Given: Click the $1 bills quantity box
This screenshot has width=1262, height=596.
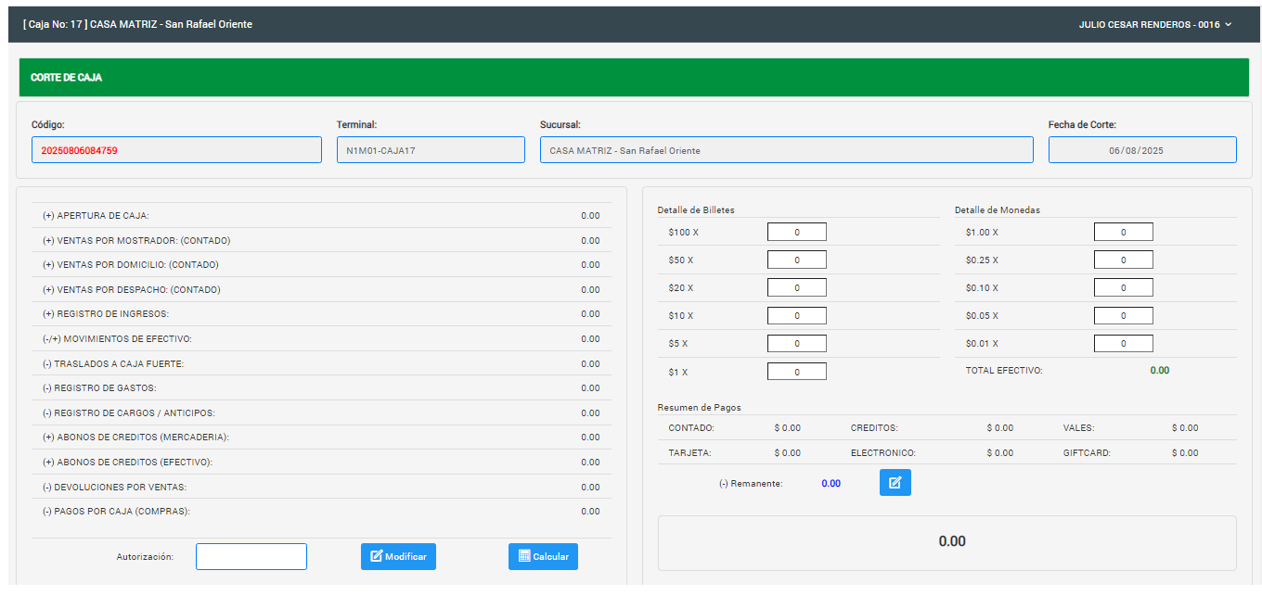Looking at the screenshot, I should (796, 372).
